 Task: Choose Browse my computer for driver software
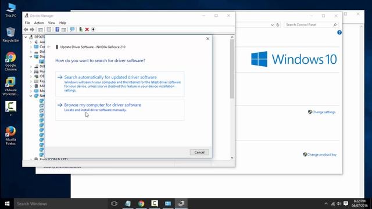point(120,110)
